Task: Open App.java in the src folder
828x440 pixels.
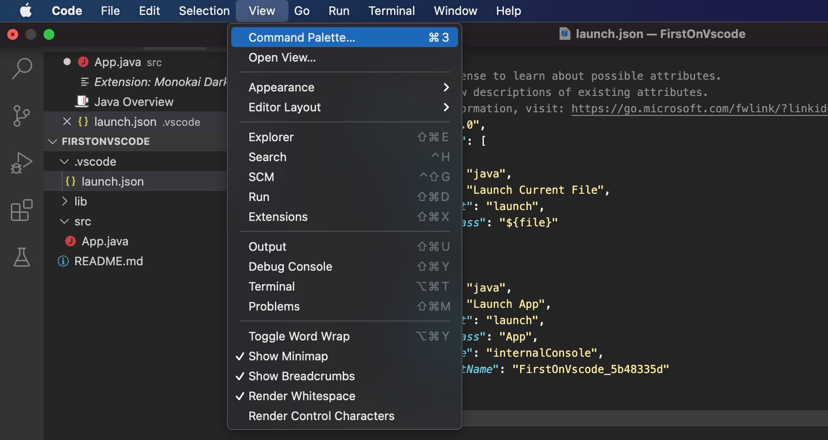Action: pos(105,241)
